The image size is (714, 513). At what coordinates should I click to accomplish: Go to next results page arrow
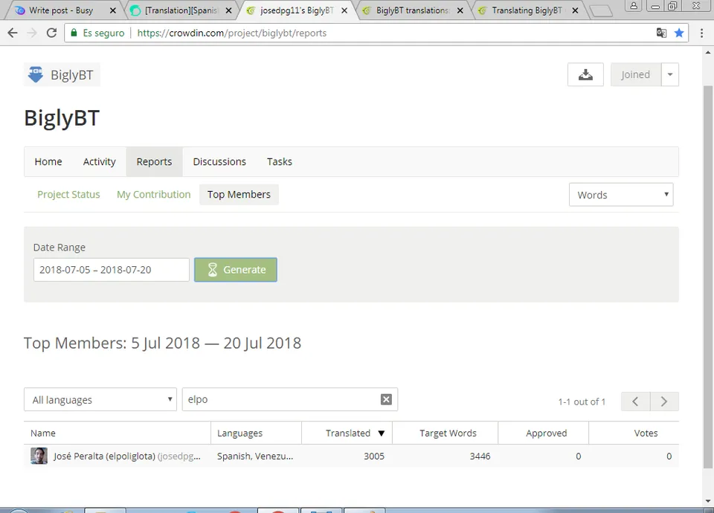(664, 401)
